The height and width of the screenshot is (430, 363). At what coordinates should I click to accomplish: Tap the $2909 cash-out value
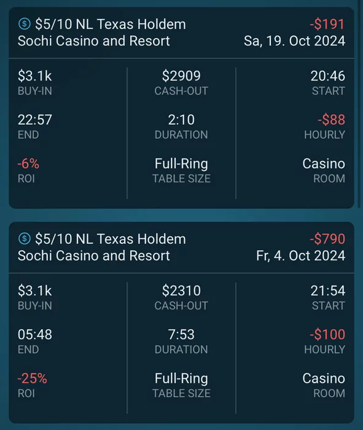181,76
